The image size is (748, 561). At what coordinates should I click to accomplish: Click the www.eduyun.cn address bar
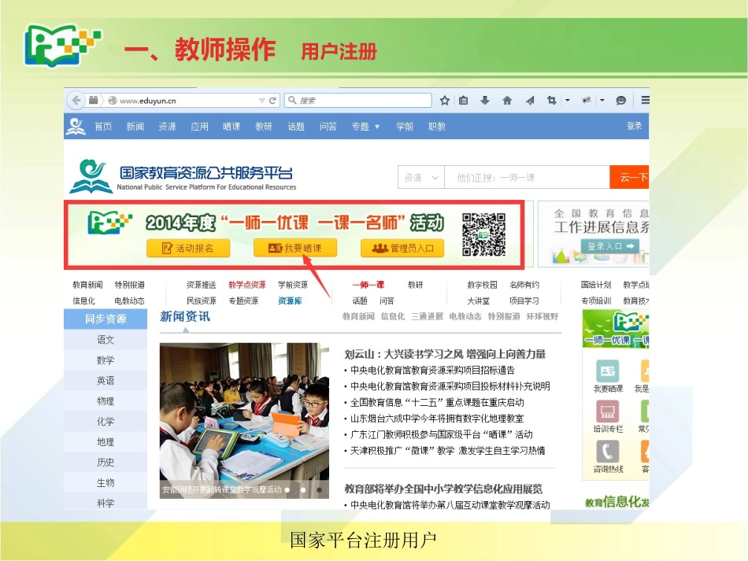pos(184,101)
